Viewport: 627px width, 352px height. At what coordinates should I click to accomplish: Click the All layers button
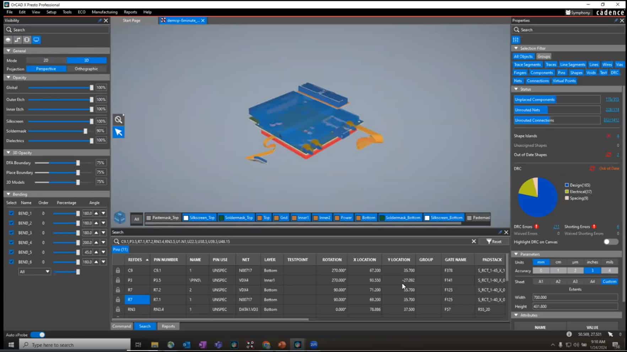[137, 219]
